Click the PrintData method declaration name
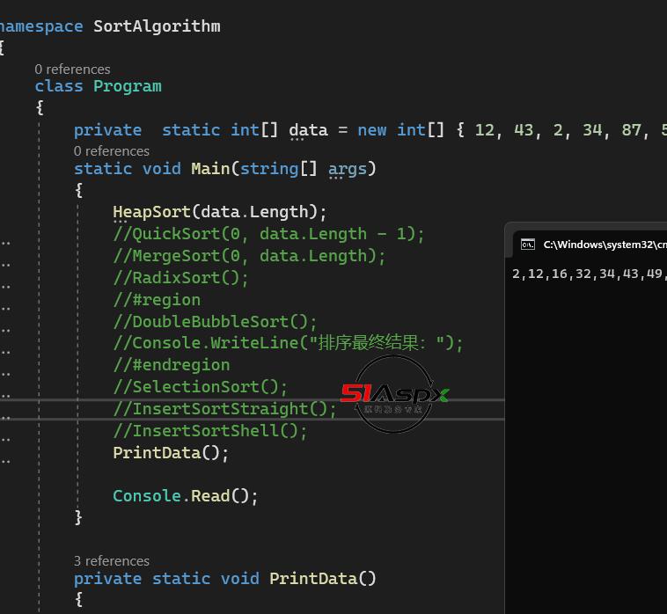This screenshot has width=667, height=614. tap(313, 579)
